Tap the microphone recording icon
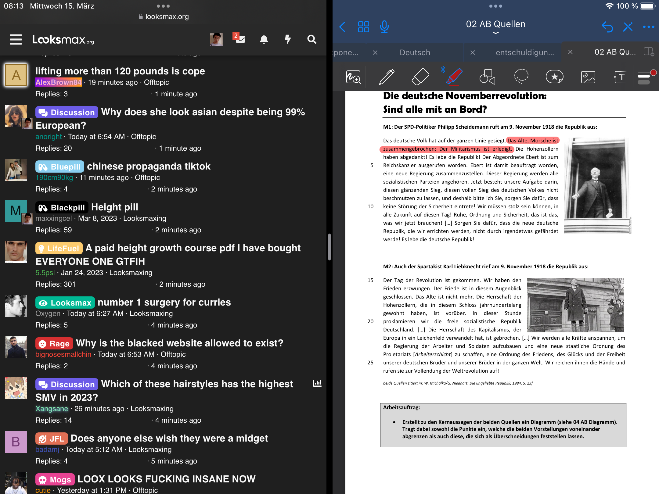The image size is (659, 494). pyautogui.click(x=384, y=27)
